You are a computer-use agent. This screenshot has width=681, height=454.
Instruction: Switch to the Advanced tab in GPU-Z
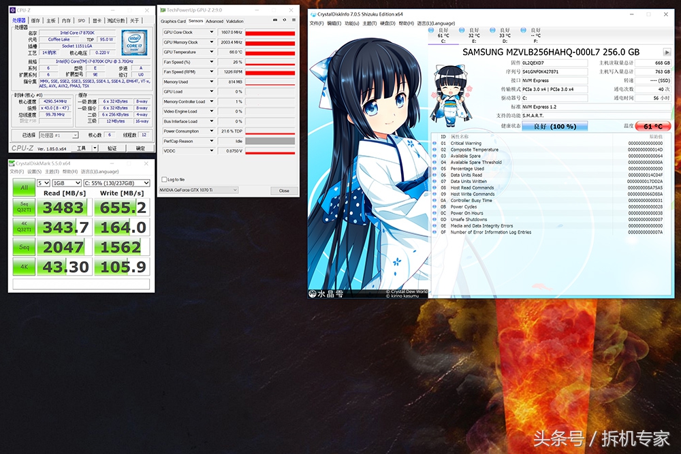coord(215,21)
